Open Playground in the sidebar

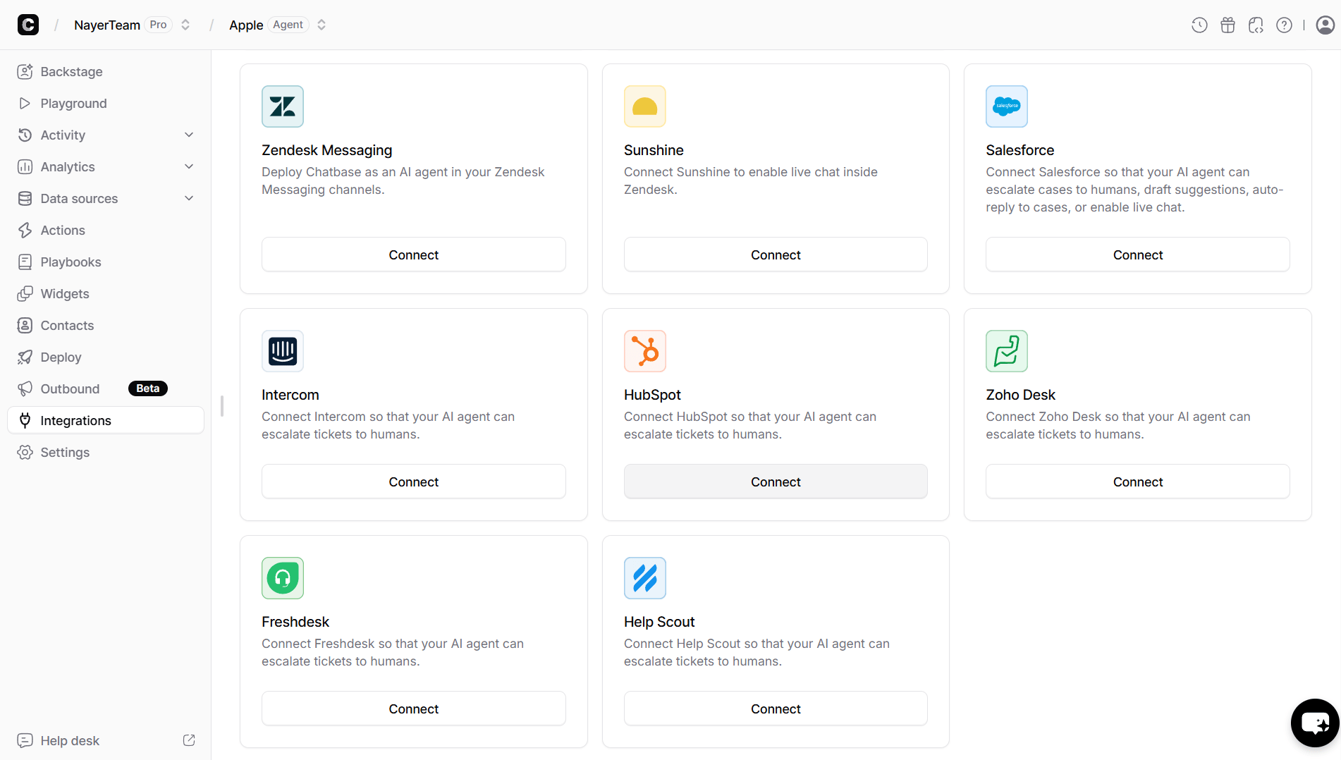(x=106, y=103)
